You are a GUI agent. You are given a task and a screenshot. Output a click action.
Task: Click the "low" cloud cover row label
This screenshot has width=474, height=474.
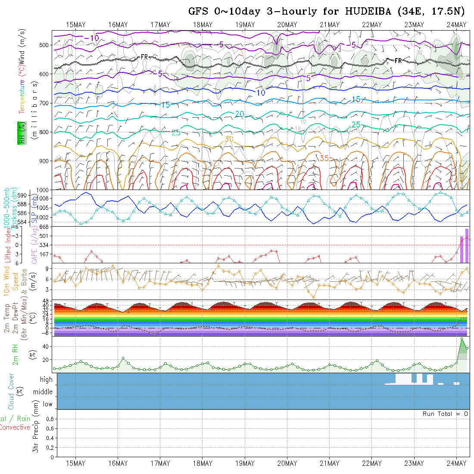pyautogui.click(x=47, y=404)
